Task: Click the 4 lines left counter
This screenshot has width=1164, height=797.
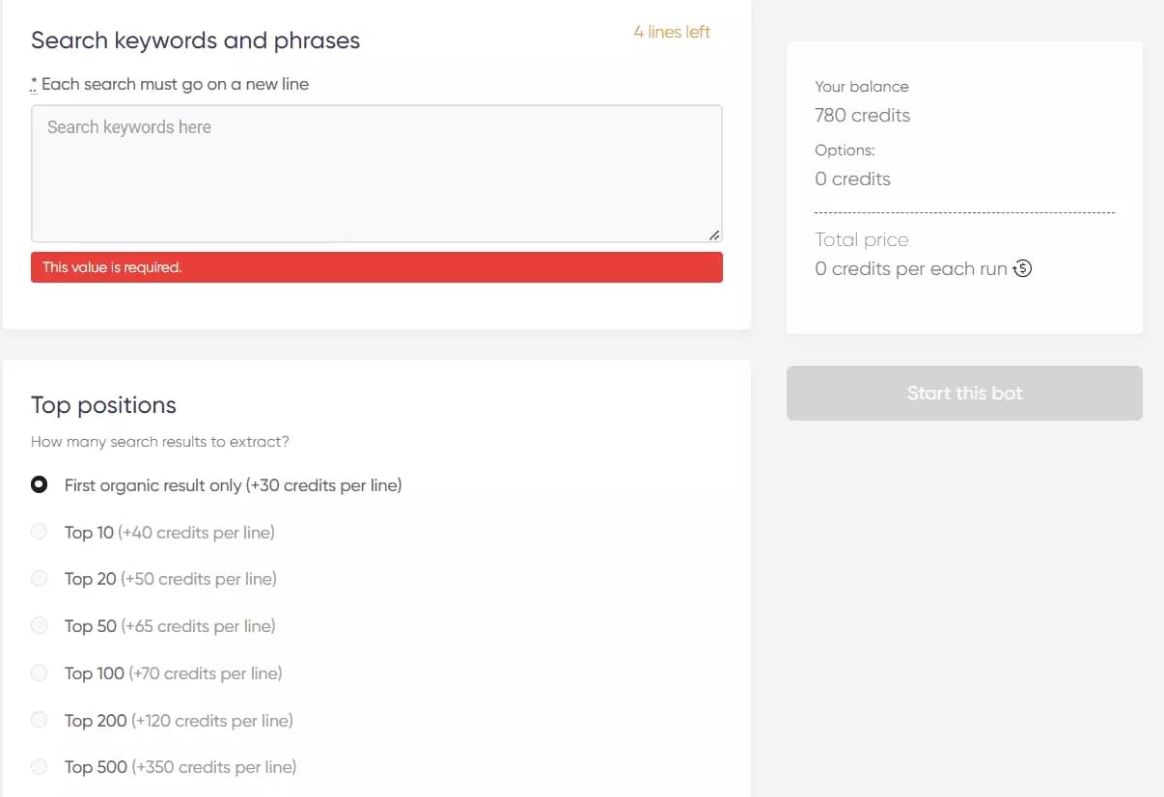Action: point(672,32)
